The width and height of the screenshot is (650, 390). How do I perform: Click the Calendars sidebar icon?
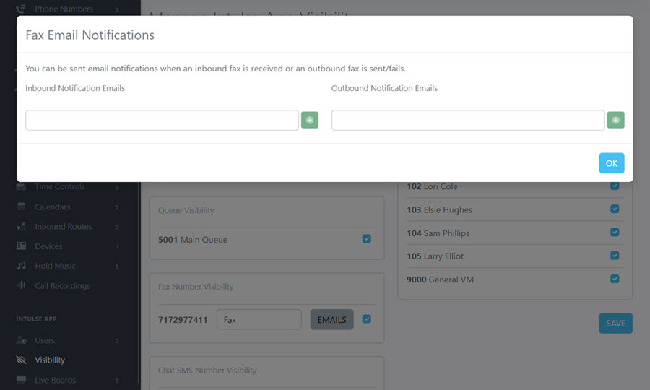point(21,207)
